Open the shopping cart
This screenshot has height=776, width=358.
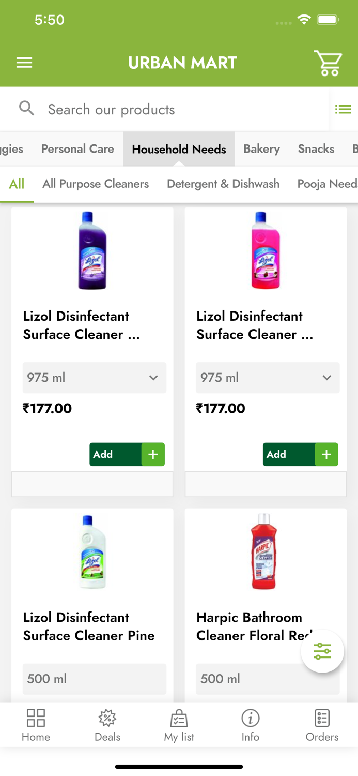328,63
